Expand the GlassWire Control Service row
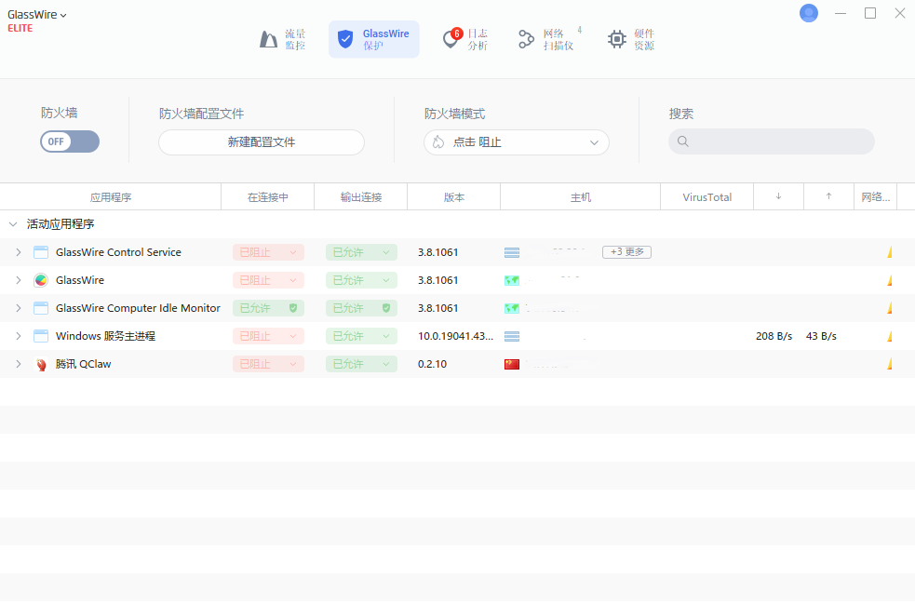This screenshot has height=605, width=915. tap(19, 252)
